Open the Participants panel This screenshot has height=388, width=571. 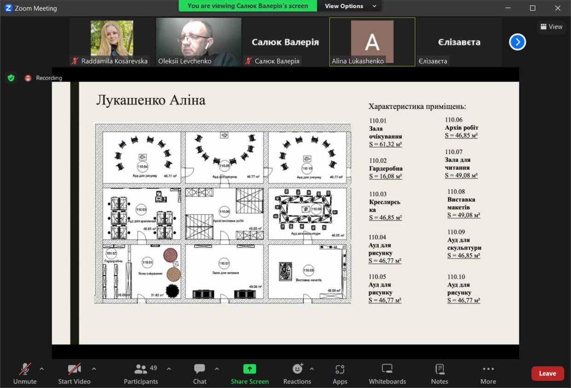tap(141, 374)
